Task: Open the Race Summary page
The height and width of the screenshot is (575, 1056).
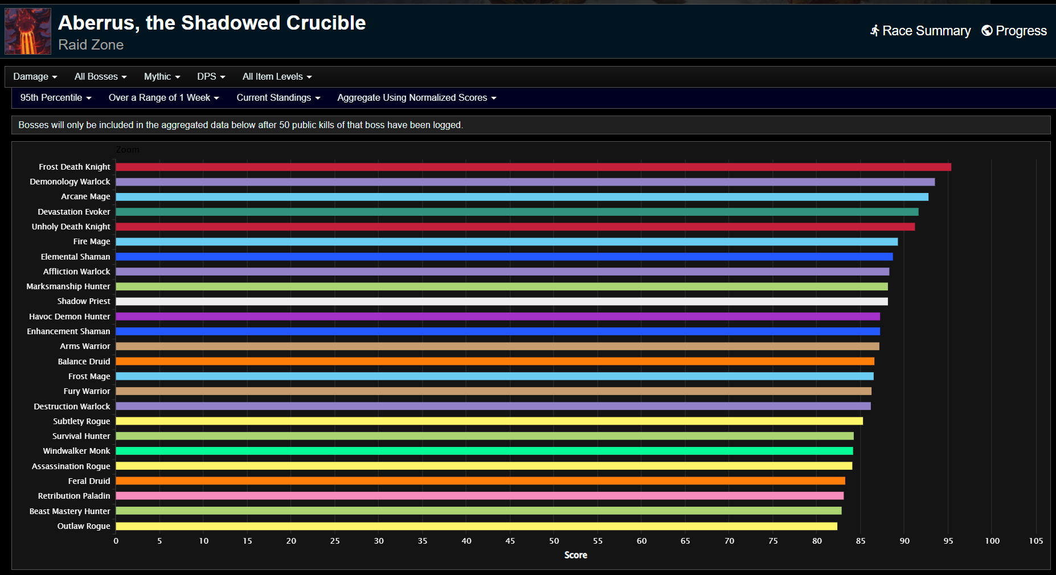Action: (x=920, y=31)
